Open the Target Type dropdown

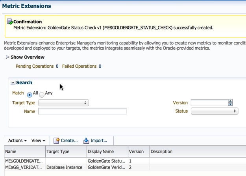tap(63, 103)
